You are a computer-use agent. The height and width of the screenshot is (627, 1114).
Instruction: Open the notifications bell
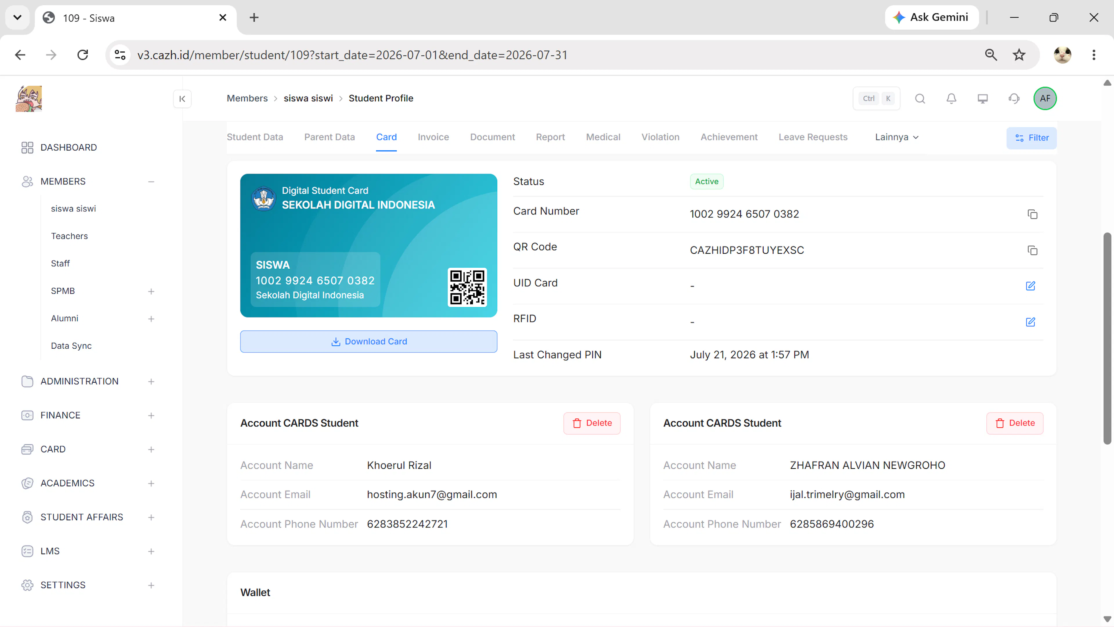point(951,99)
